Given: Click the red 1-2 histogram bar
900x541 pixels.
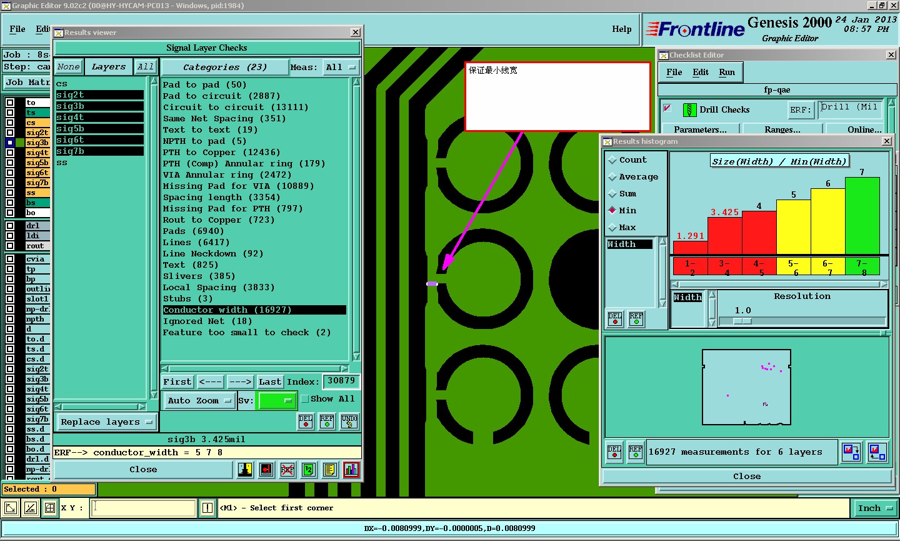Looking at the screenshot, I should (x=690, y=247).
